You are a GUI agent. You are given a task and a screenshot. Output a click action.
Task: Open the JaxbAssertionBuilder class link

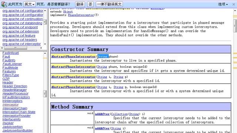18,130
